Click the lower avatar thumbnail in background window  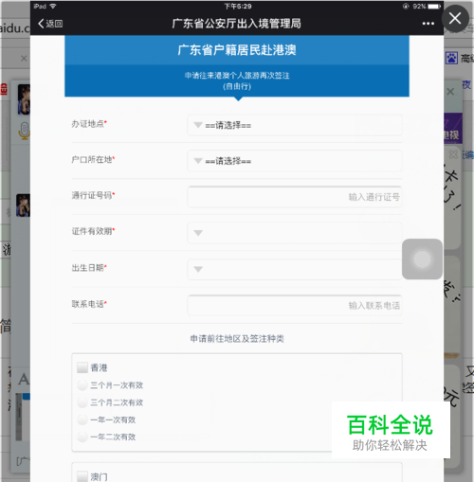23,205
